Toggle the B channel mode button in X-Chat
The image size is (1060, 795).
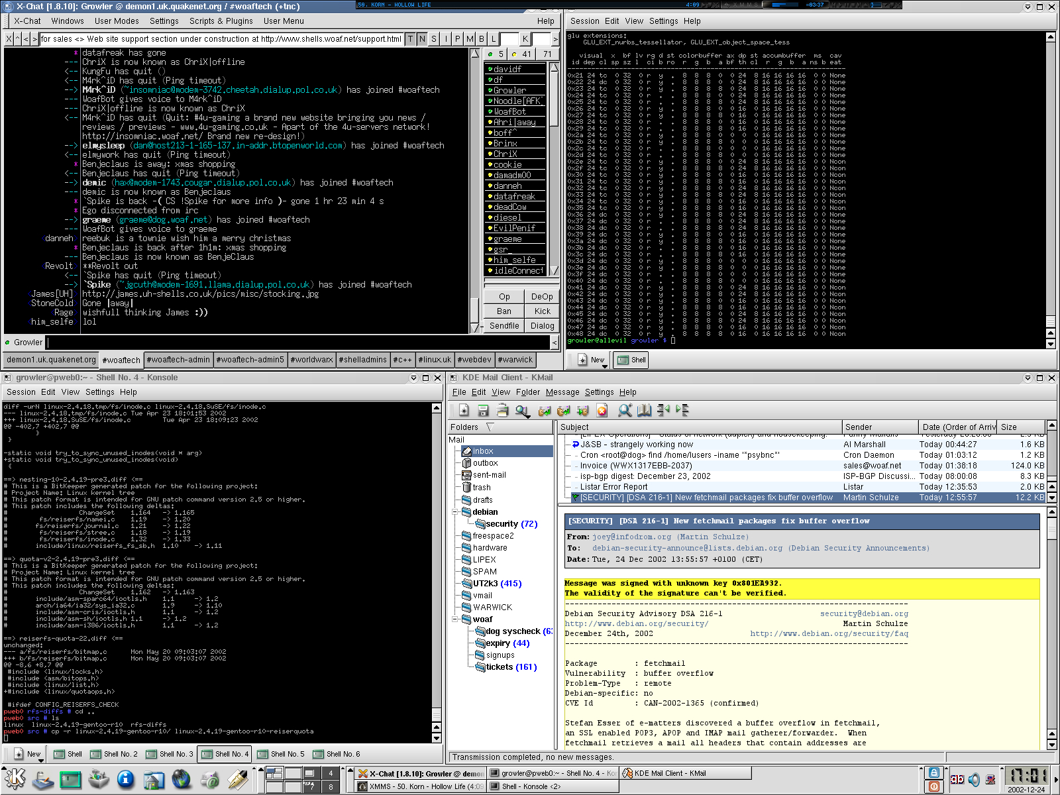[x=482, y=39]
